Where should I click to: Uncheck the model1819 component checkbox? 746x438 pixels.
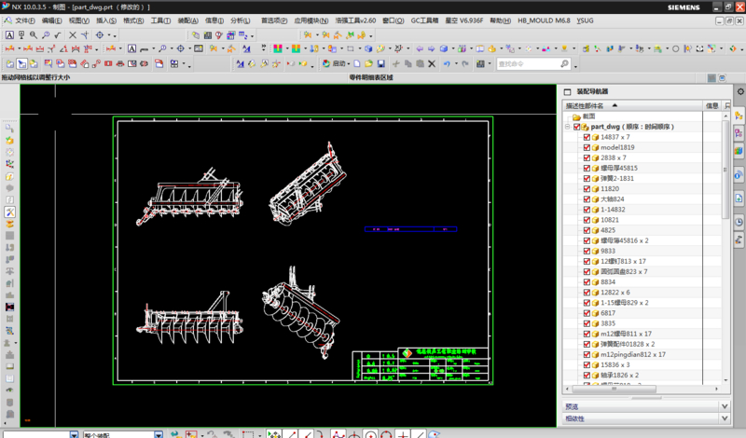click(587, 147)
